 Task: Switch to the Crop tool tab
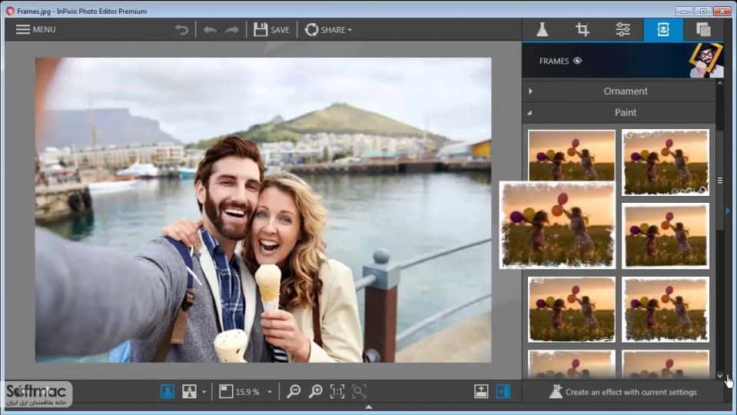click(583, 30)
